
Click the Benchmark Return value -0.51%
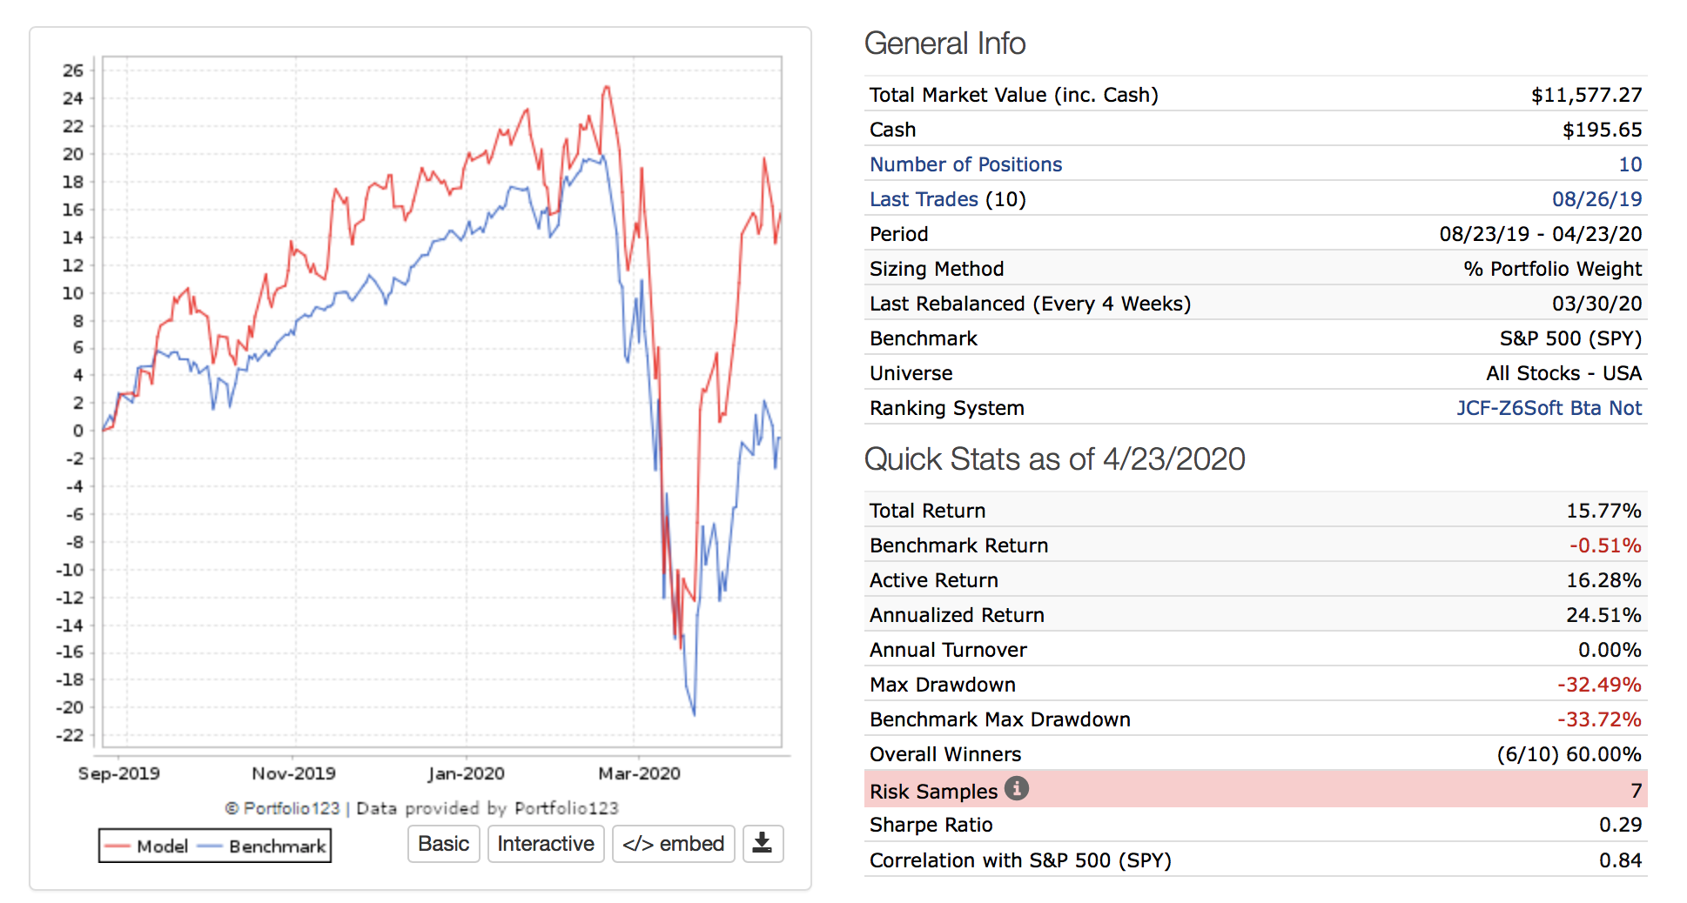(x=1605, y=545)
